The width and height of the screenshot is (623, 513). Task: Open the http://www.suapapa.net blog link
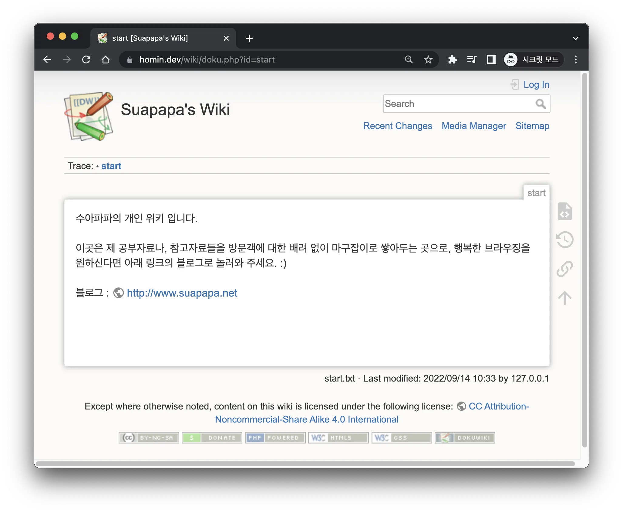[182, 293]
